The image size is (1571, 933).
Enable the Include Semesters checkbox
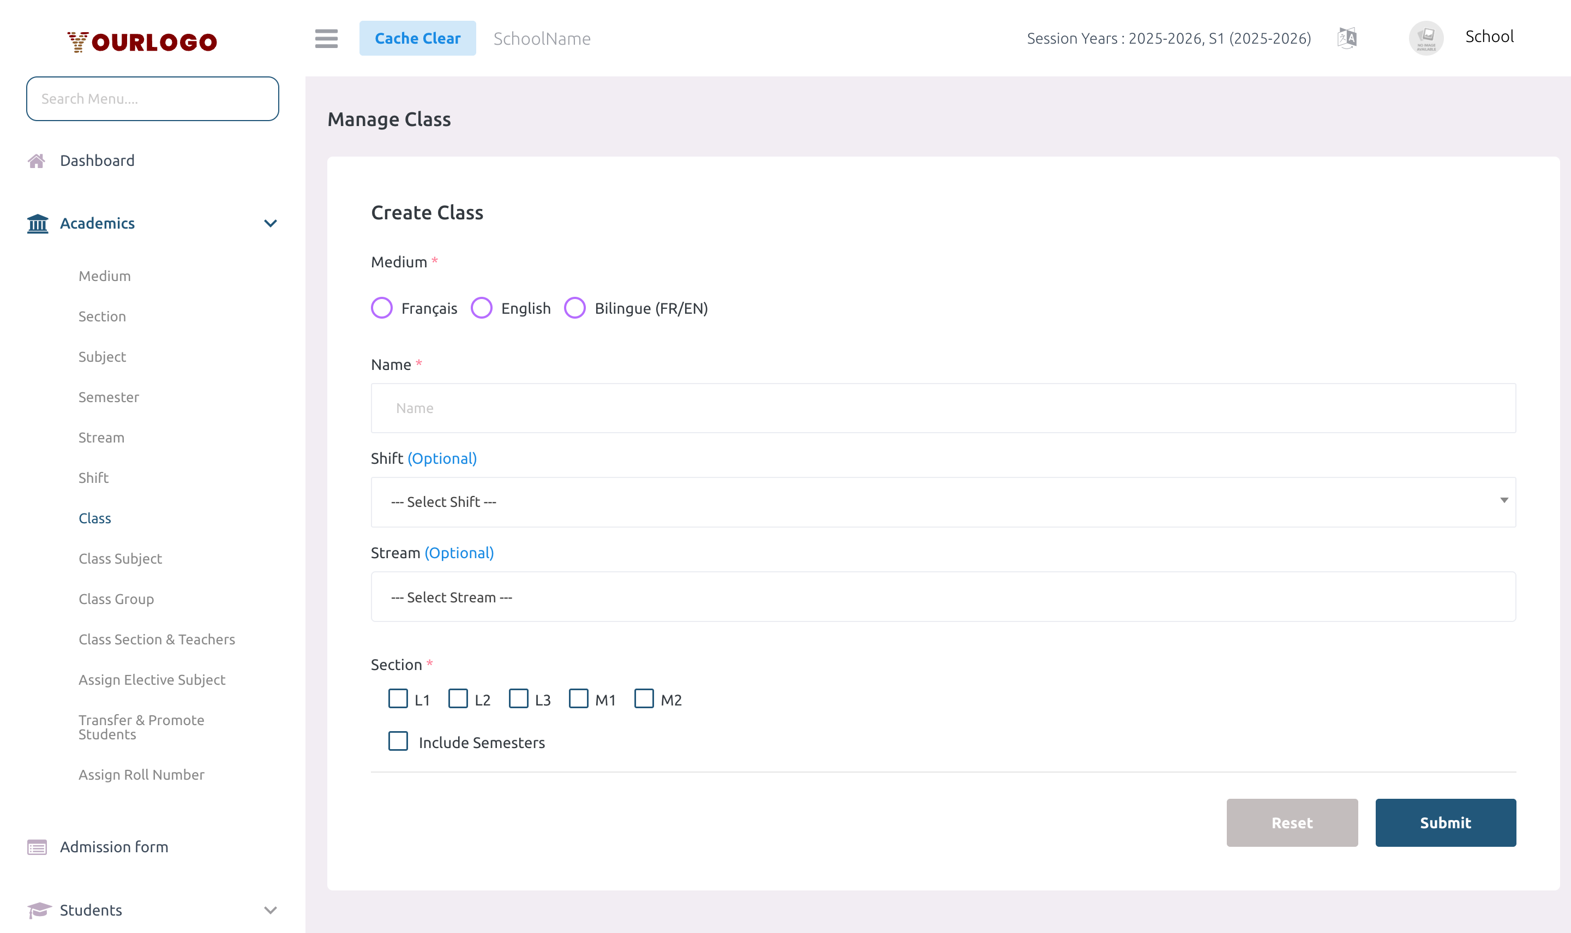click(398, 742)
